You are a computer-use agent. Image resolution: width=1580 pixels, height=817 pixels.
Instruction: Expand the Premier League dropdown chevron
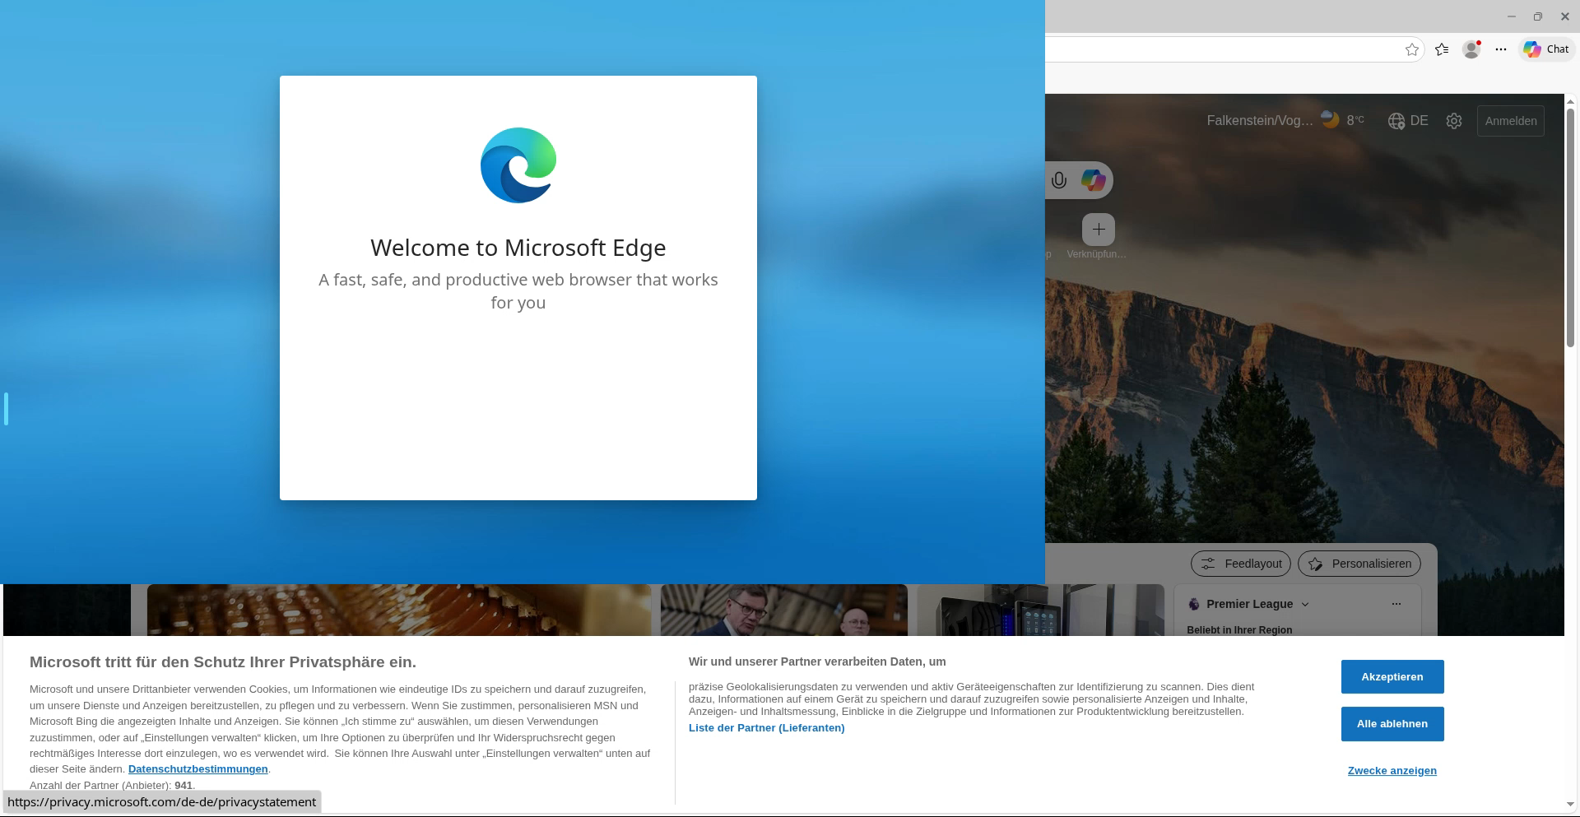coord(1304,605)
